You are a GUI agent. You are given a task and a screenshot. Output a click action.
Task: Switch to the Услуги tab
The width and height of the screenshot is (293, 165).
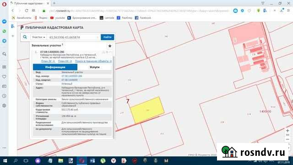(x=95, y=67)
